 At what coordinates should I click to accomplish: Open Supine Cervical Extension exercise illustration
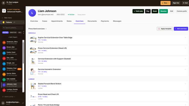pos(33,40)
